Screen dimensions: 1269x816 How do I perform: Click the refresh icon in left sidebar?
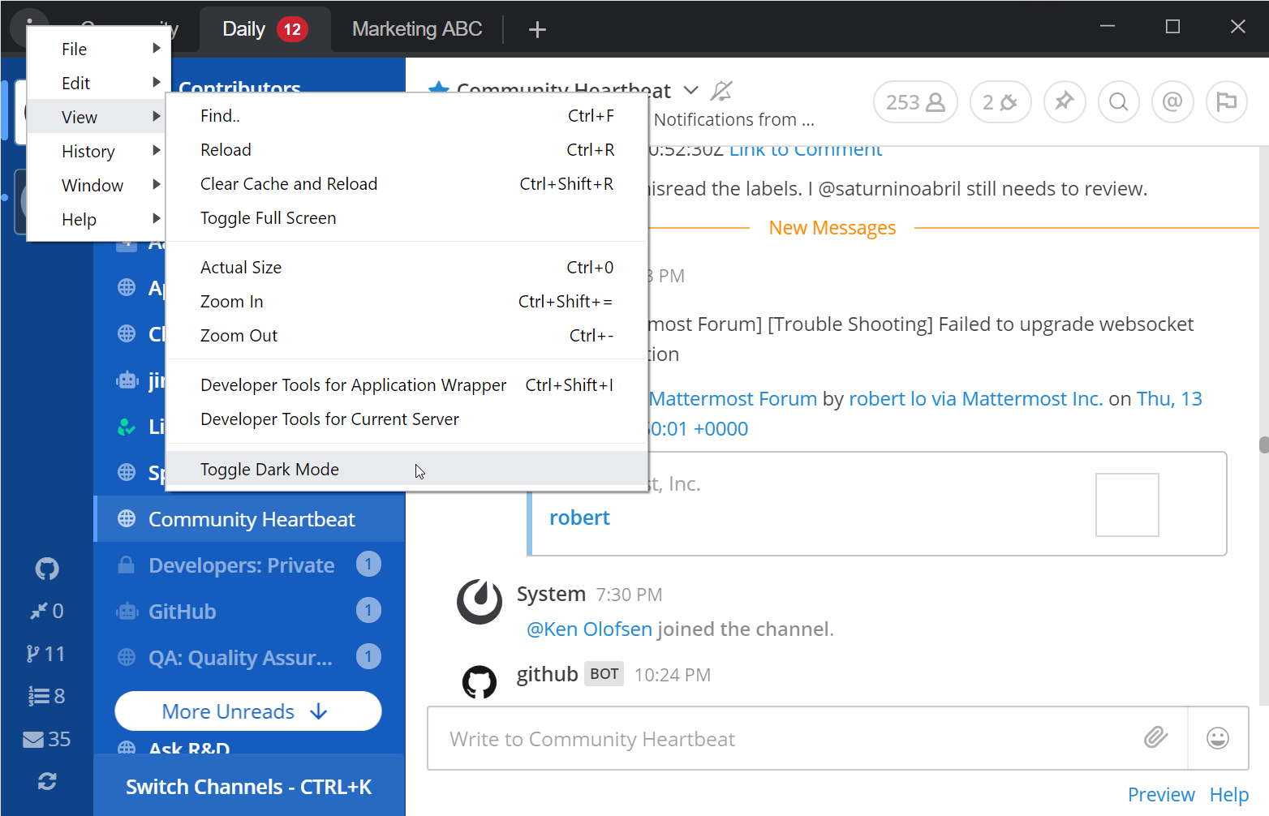point(47,781)
